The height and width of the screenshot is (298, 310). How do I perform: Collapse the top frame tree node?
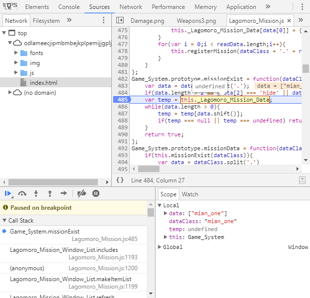click(x=4, y=33)
